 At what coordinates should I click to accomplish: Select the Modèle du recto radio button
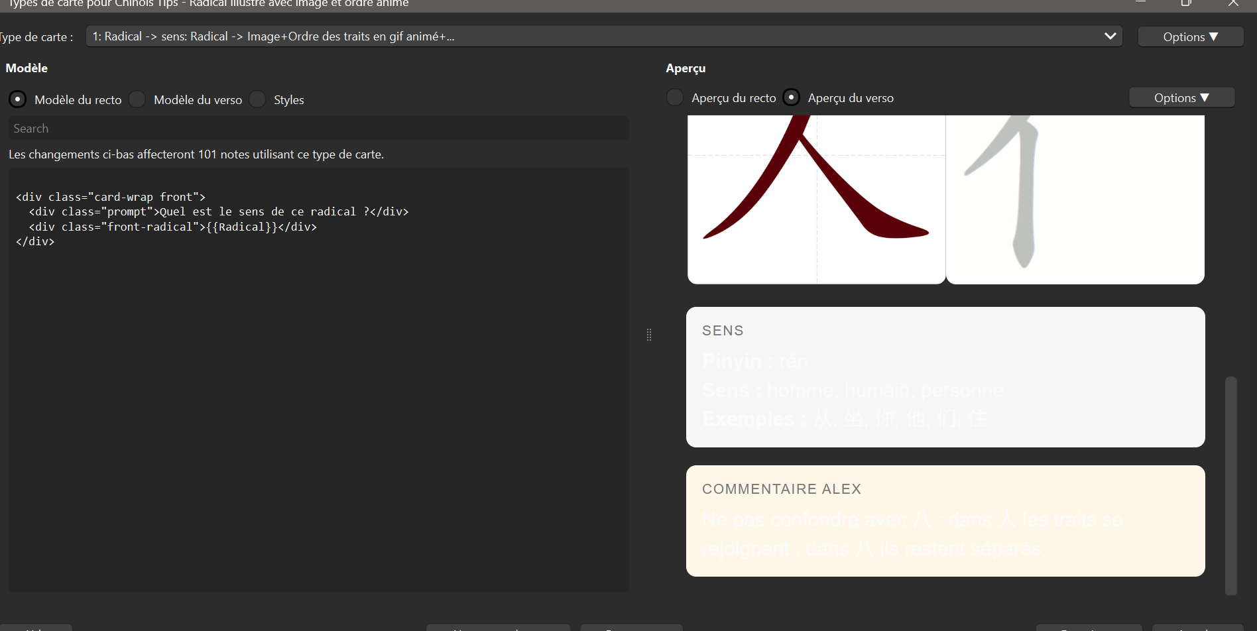coord(17,99)
